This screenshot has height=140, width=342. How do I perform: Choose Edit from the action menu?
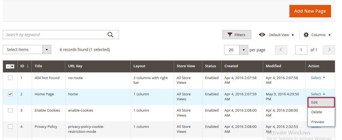click(x=321, y=102)
